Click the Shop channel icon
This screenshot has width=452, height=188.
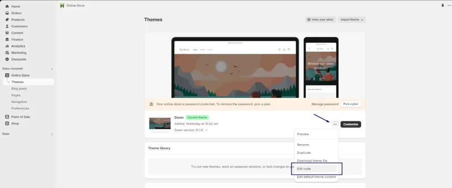coord(7,123)
